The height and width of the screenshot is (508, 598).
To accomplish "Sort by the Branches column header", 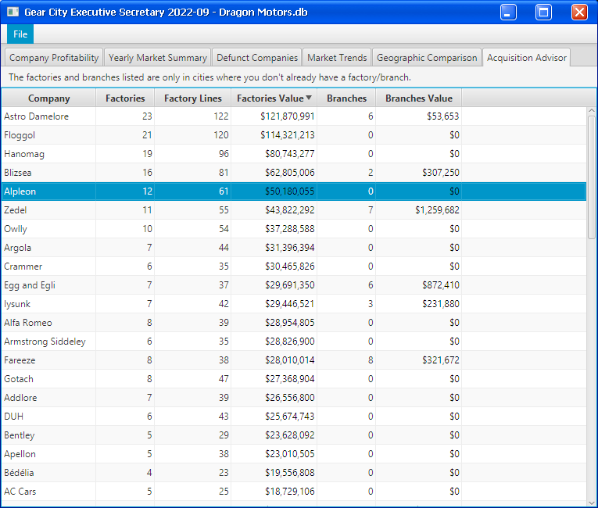I will click(346, 98).
